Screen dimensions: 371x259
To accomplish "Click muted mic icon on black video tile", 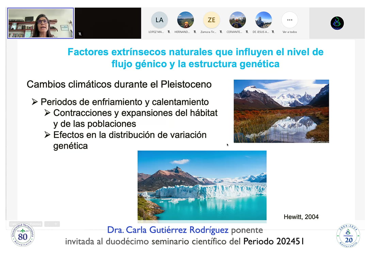I will (x=80, y=34).
